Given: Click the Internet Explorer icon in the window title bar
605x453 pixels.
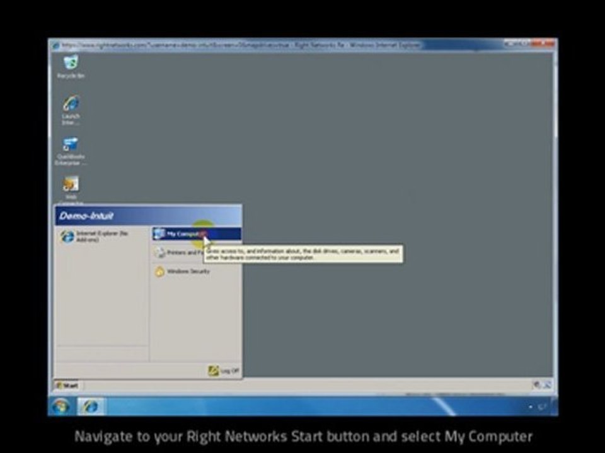Looking at the screenshot, I should pos(56,45).
